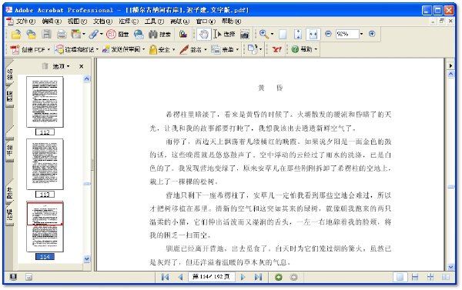
Task: Click the red circular stamp icon
Action: point(111,34)
